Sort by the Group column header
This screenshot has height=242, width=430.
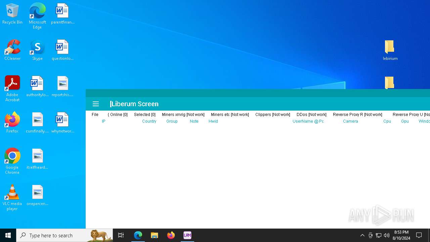(172, 121)
